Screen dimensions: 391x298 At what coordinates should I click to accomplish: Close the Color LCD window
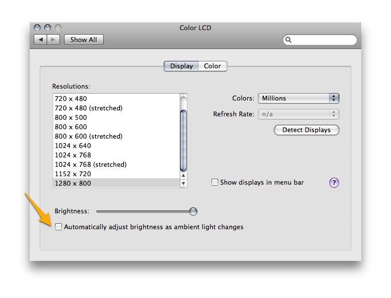point(37,28)
